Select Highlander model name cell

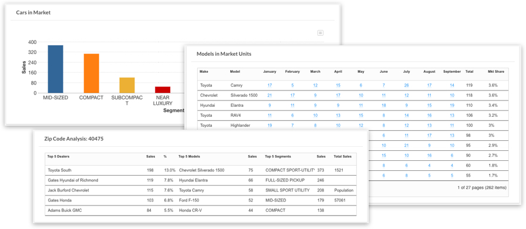(240, 126)
